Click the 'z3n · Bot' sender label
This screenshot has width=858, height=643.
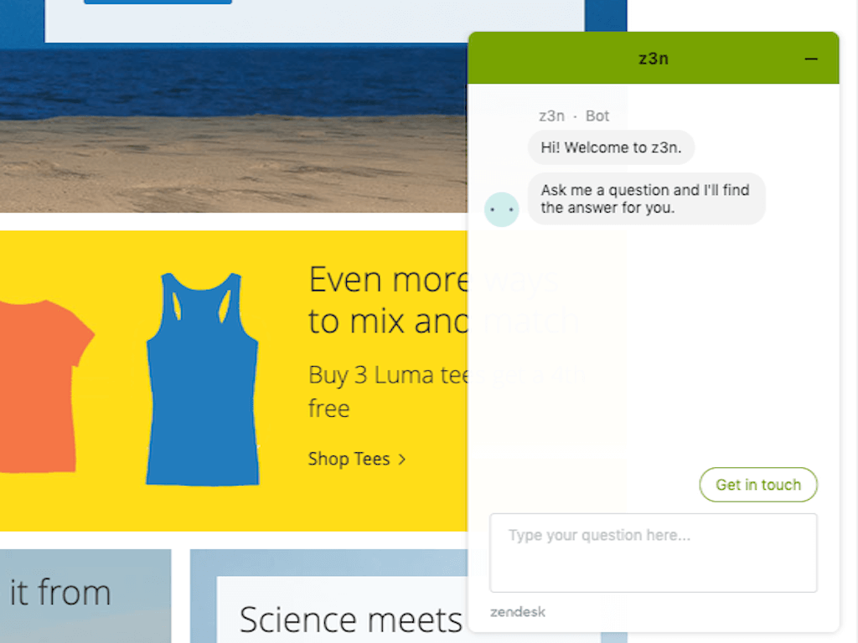click(573, 116)
